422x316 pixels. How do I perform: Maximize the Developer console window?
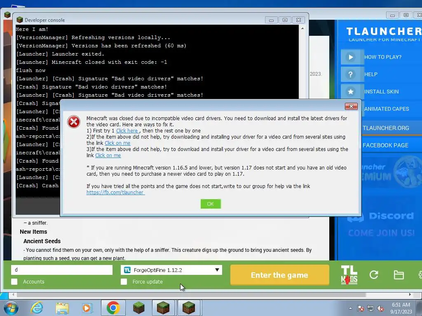point(285,20)
